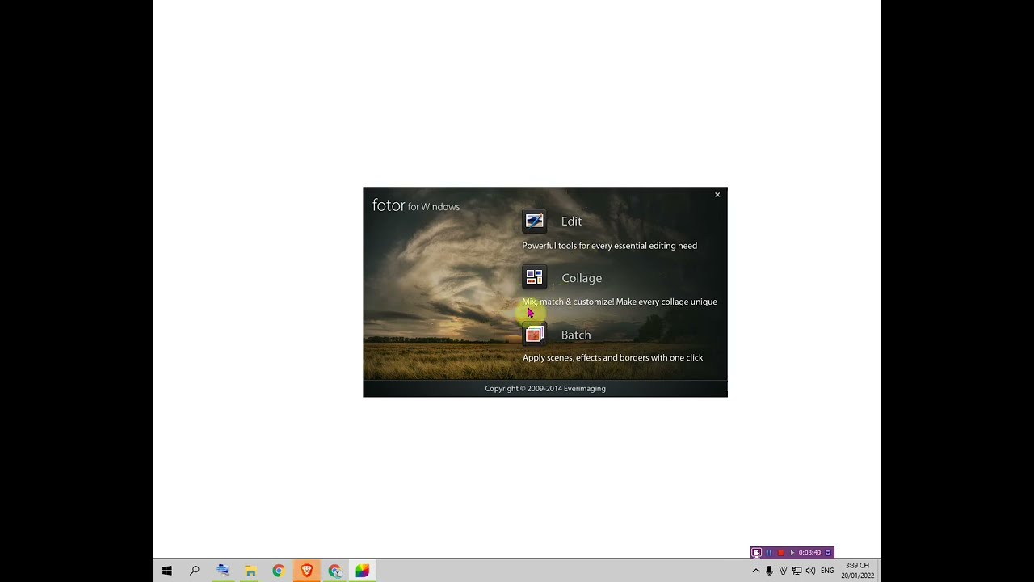The height and width of the screenshot is (582, 1034).
Task: Open the Edit module icon
Action: (535, 221)
